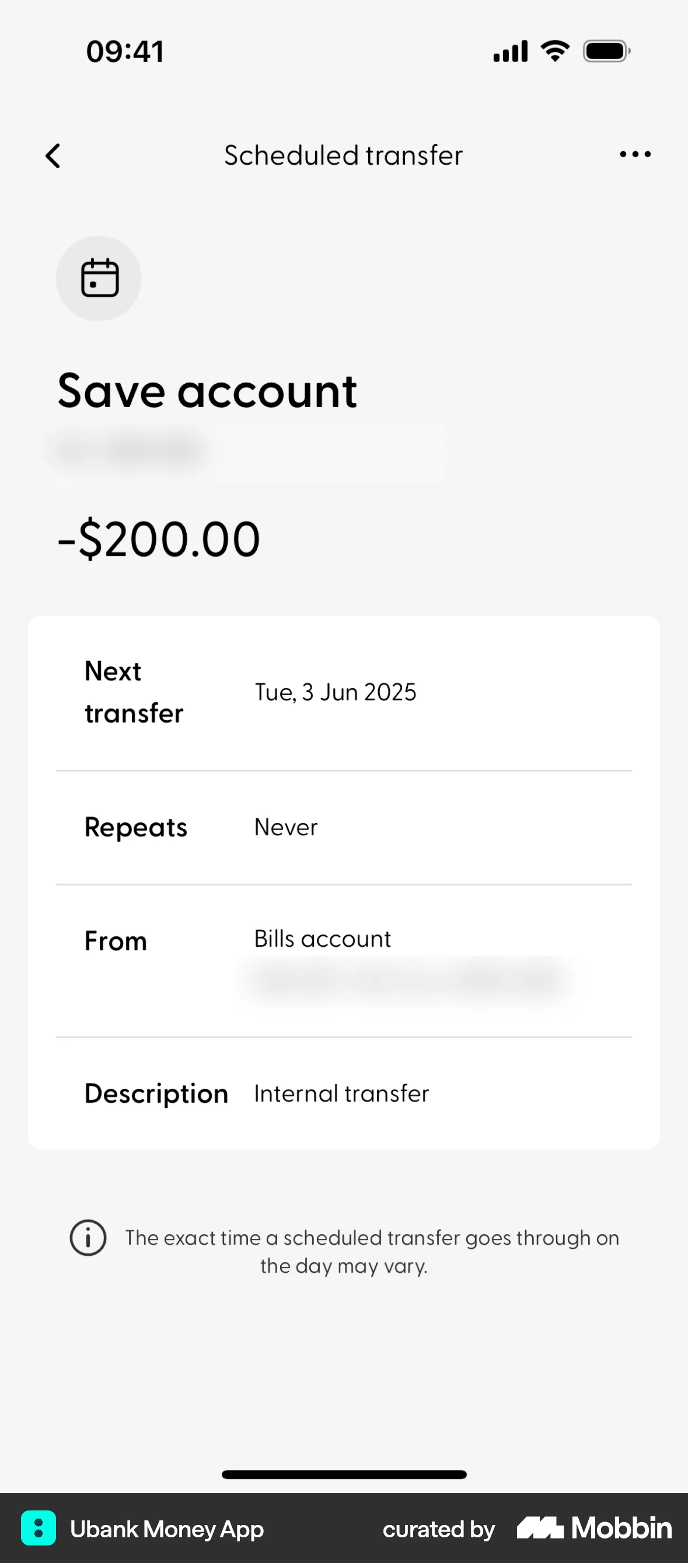Tap the calendar schedule icon
The width and height of the screenshot is (688, 1563).
pos(99,279)
